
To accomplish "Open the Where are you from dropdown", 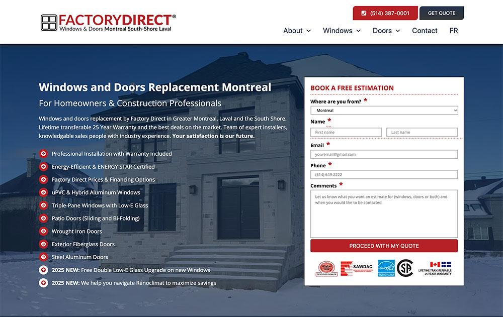I will point(384,110).
